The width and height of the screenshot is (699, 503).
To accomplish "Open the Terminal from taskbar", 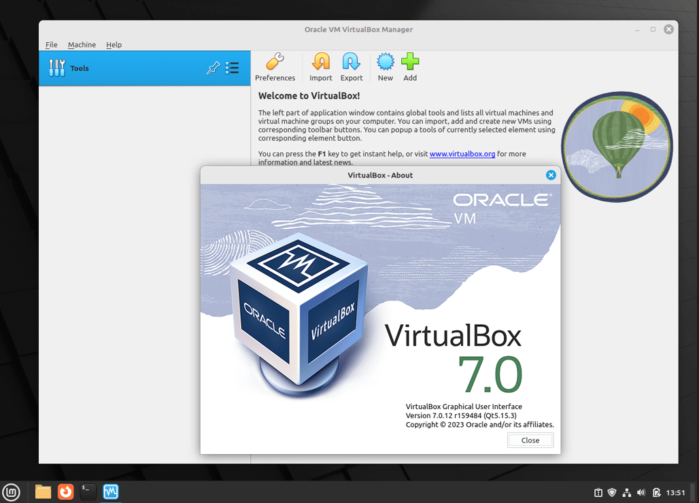I will (x=88, y=492).
